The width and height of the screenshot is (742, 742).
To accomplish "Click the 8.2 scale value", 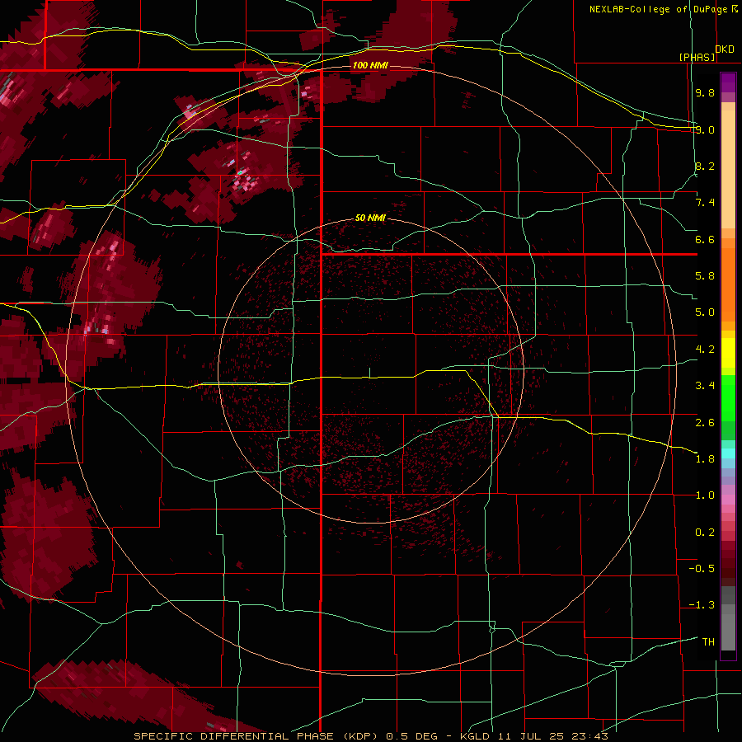I will (705, 166).
